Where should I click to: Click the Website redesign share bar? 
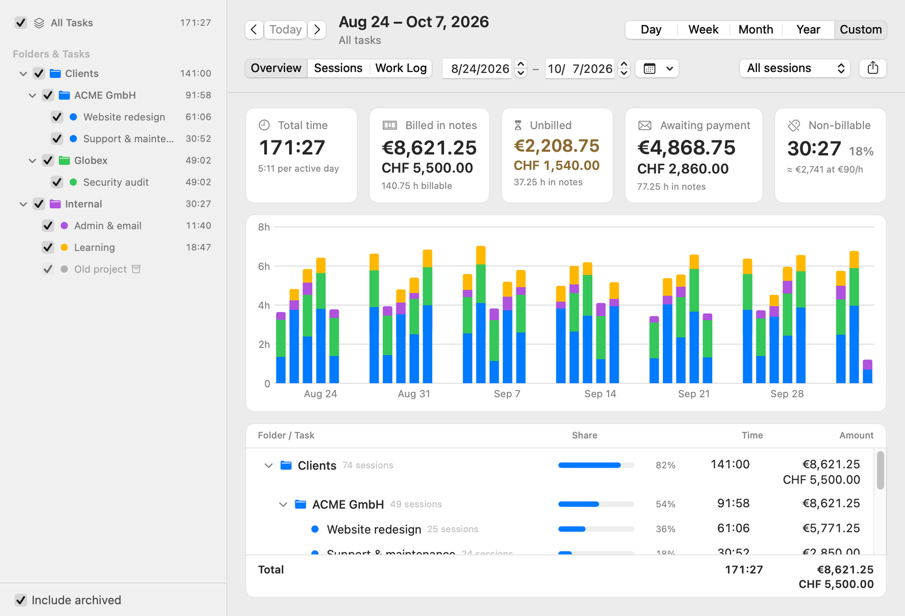596,529
